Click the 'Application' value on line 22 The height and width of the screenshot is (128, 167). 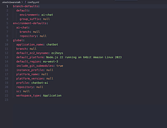point(52,96)
